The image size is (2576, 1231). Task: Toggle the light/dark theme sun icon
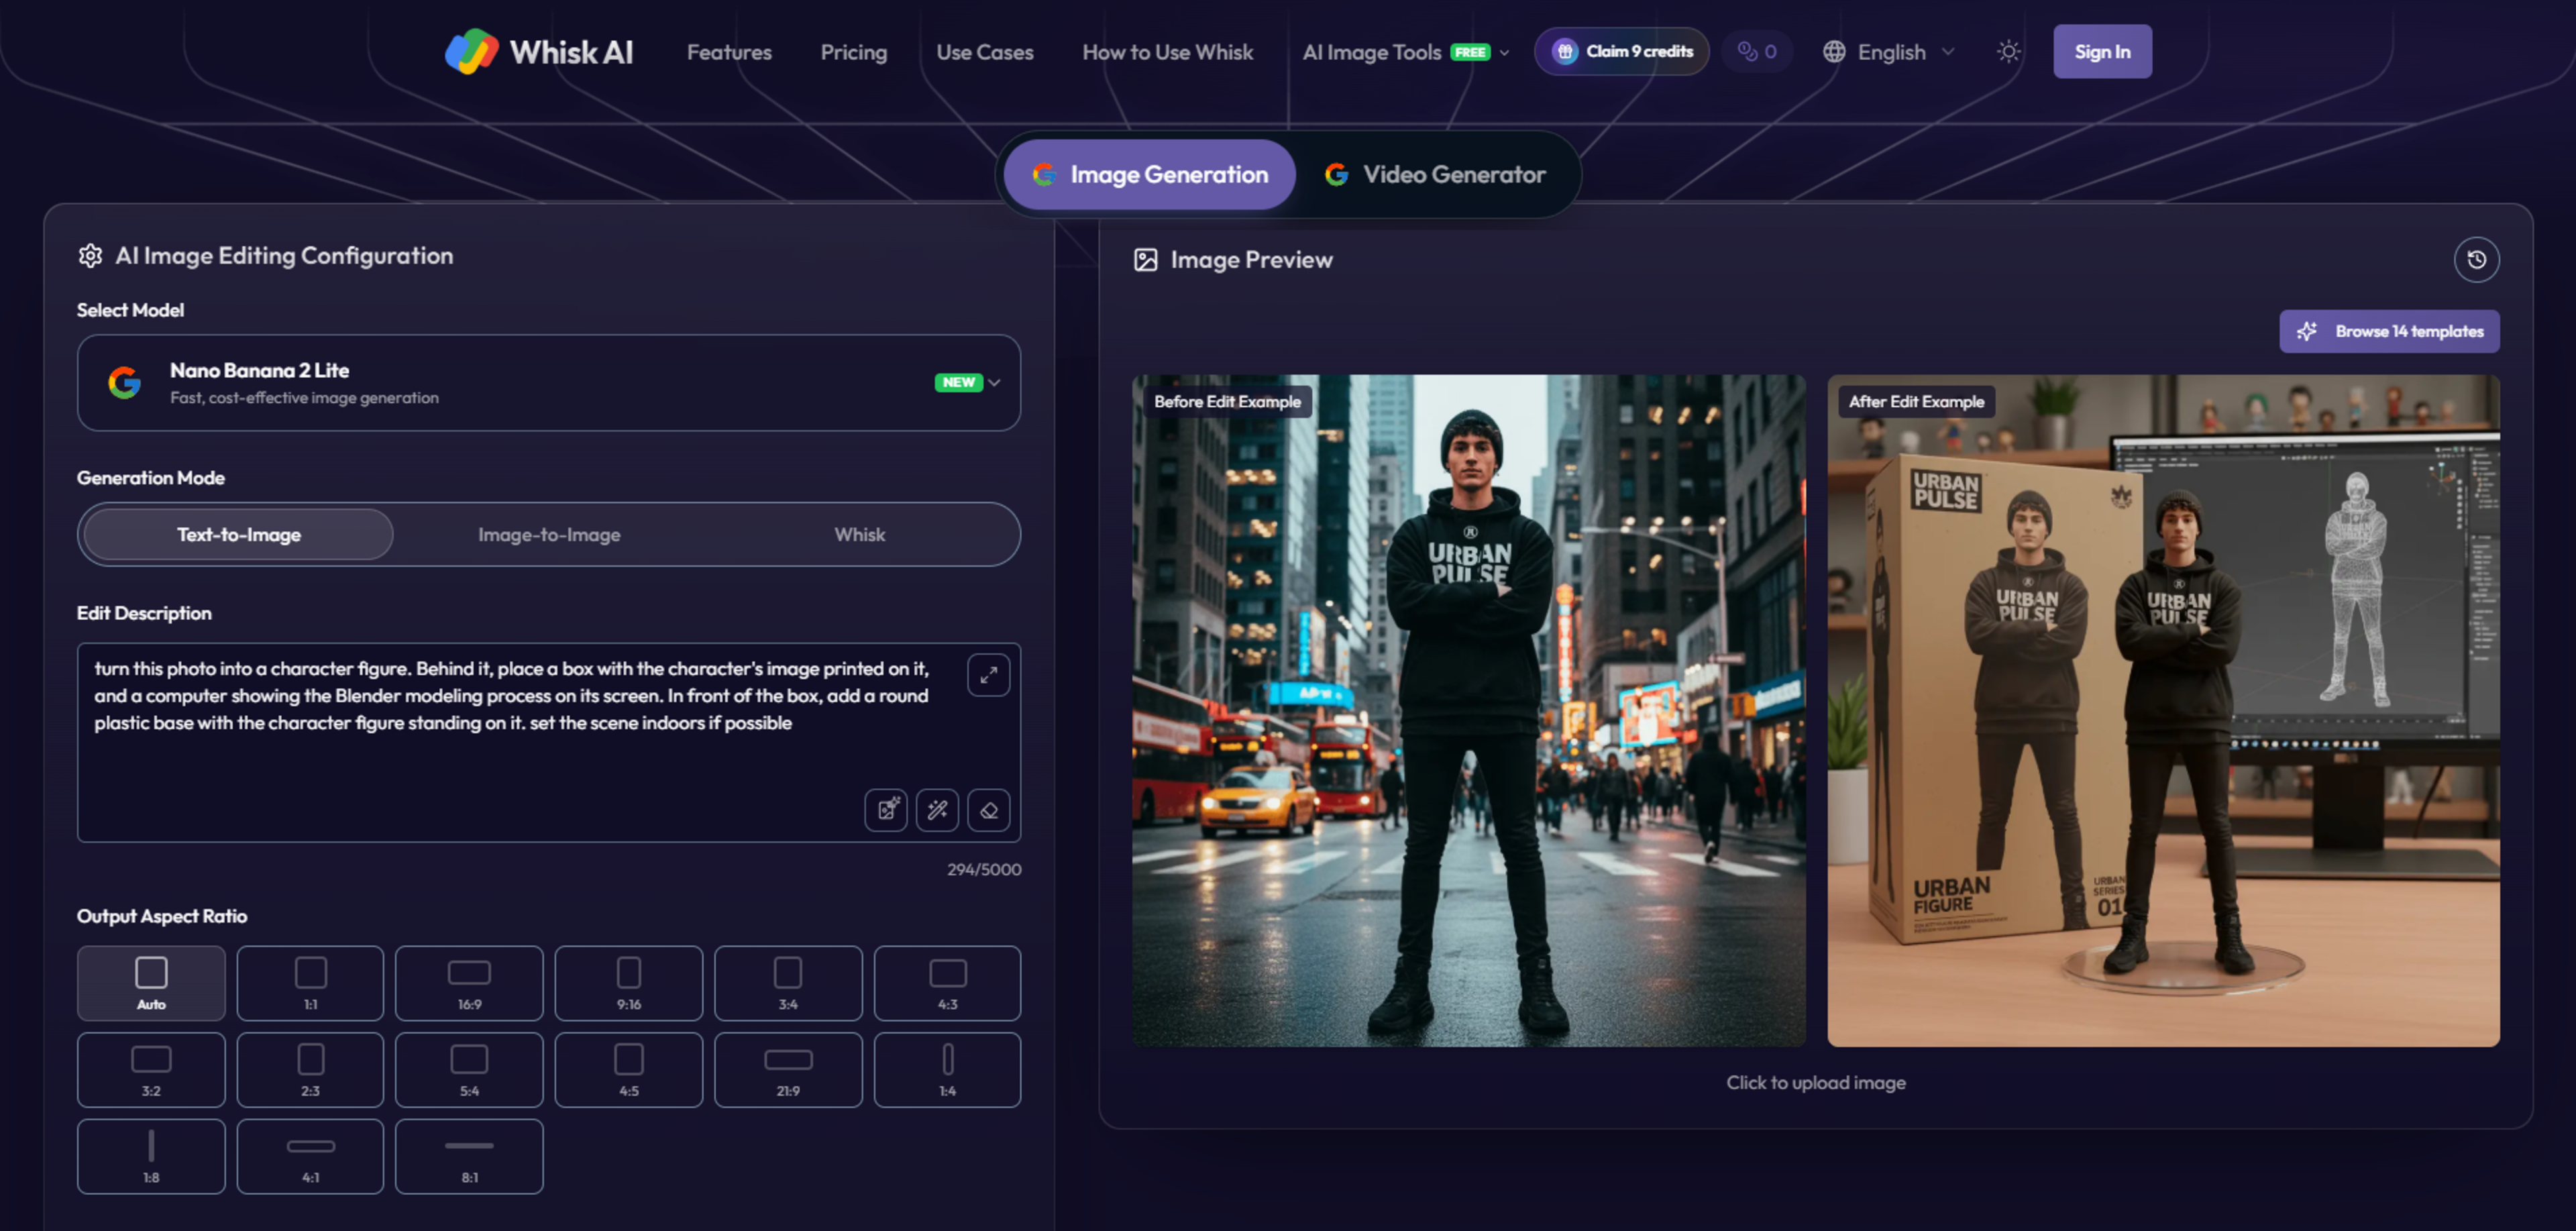click(x=2008, y=52)
